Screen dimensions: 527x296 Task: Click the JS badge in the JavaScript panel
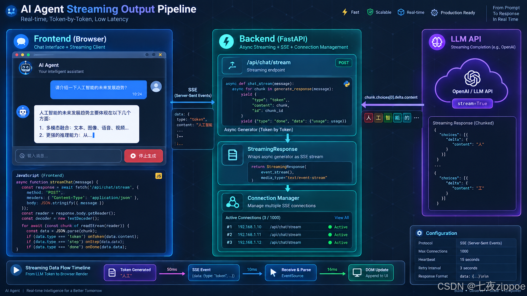(159, 176)
